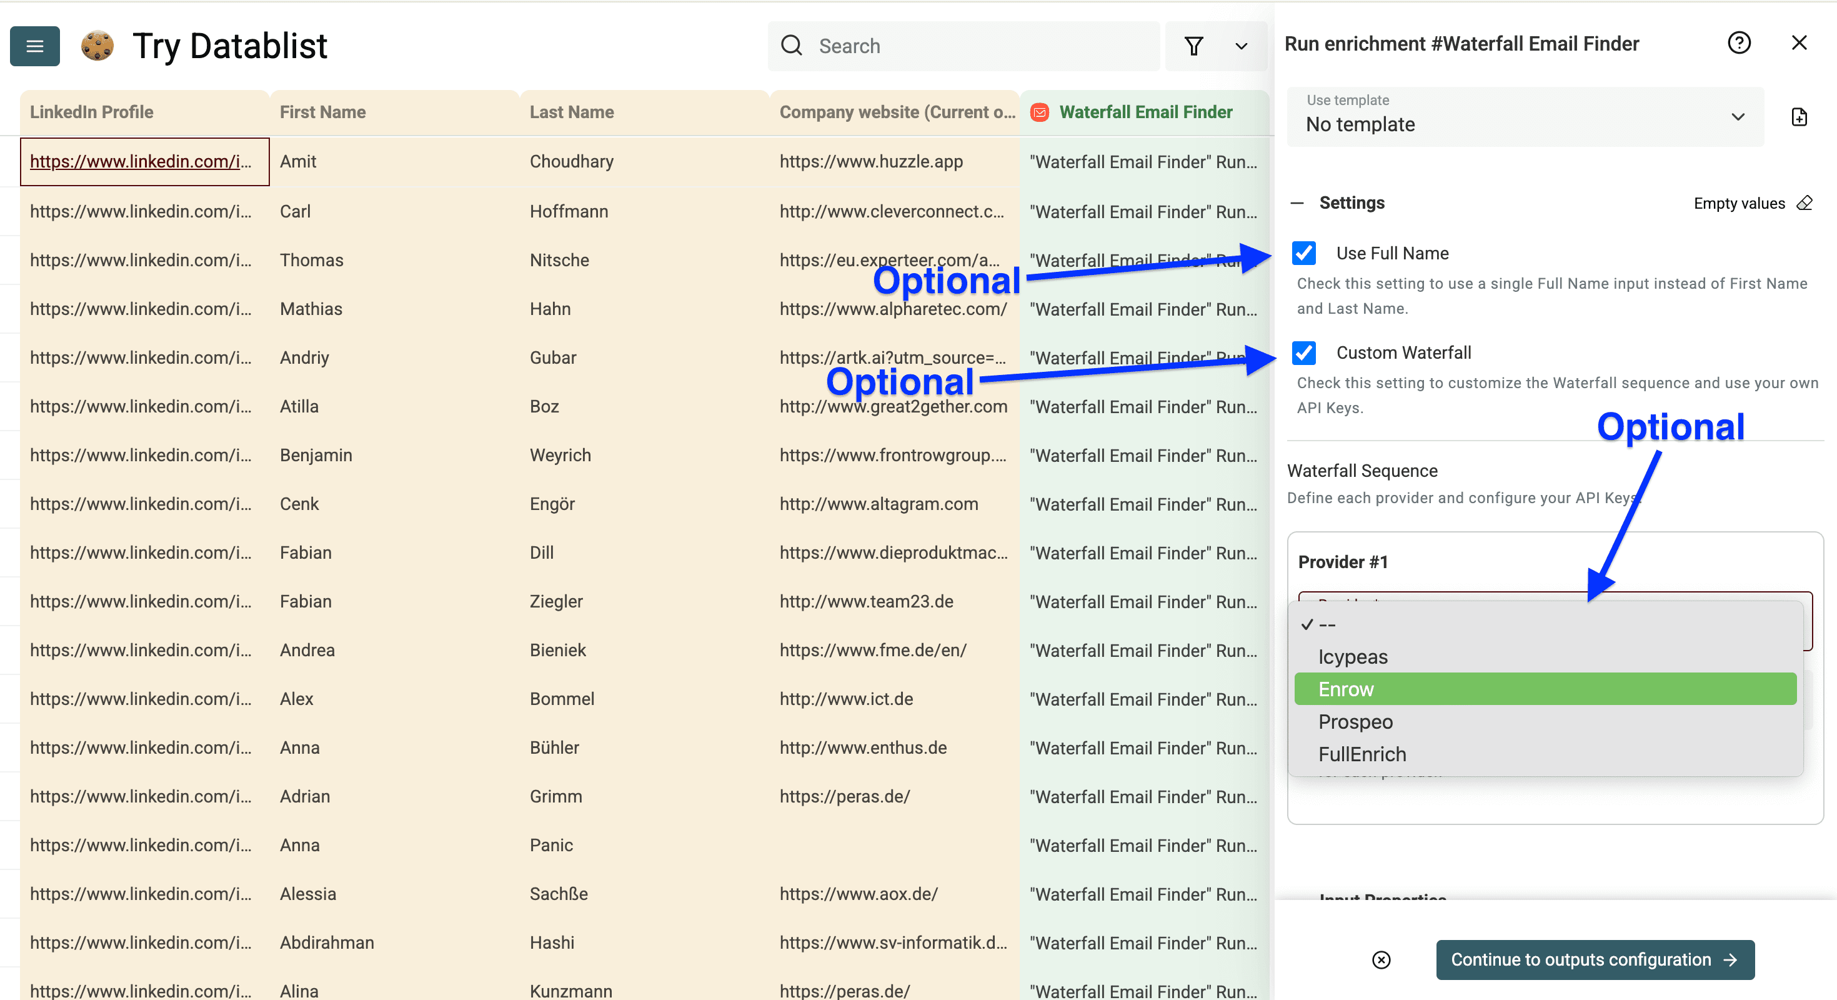Open help via the question mark icon

coord(1740,42)
